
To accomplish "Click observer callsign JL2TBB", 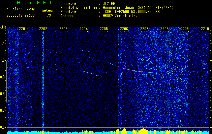I will [x=109, y=4].
